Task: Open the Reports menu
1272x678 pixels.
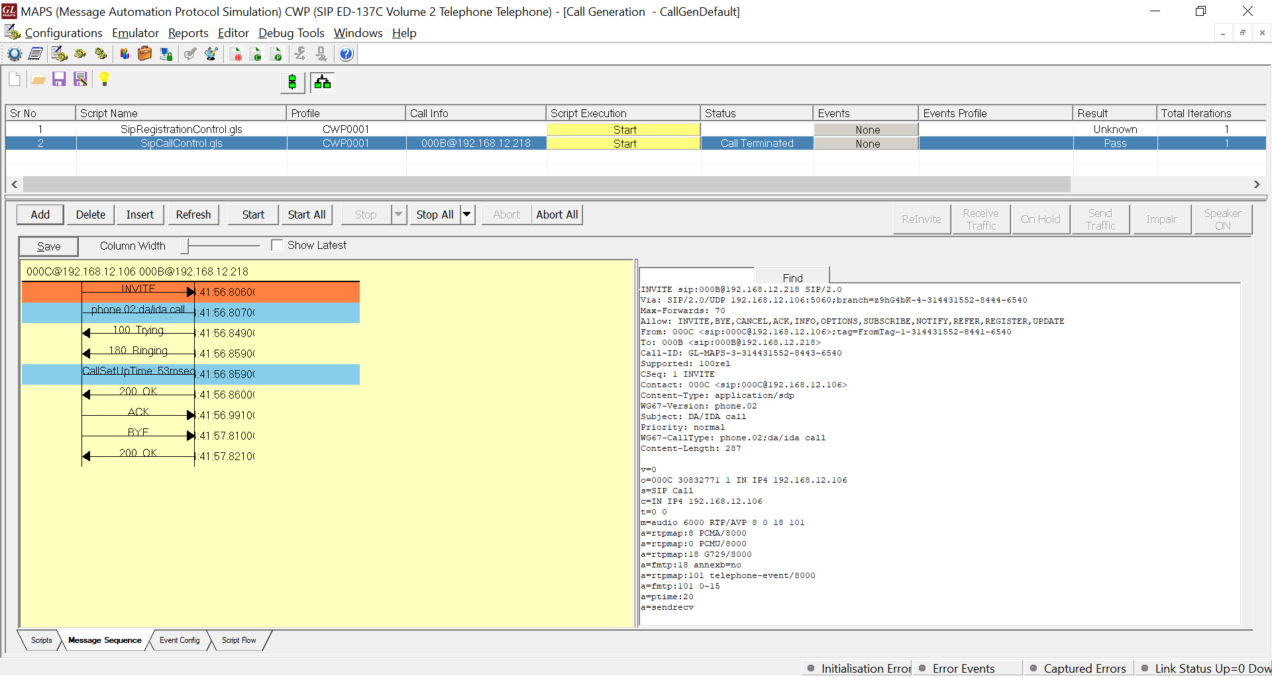Action: [188, 33]
